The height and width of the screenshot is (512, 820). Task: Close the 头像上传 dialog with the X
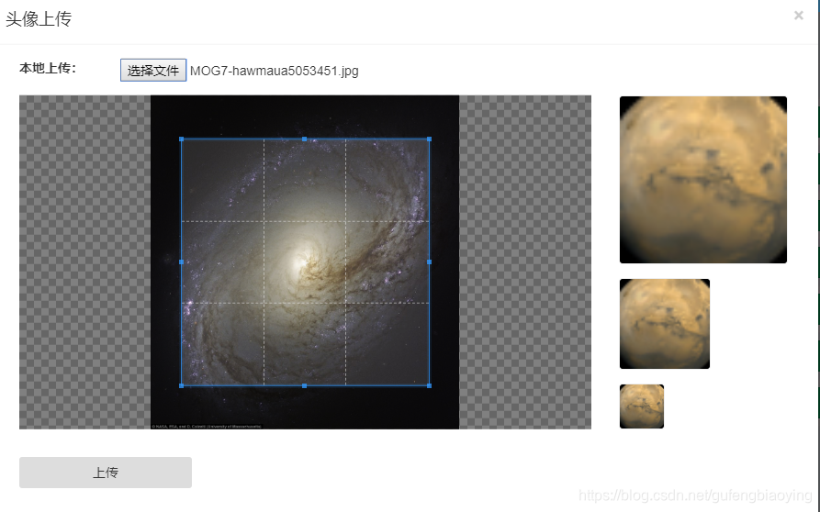point(799,16)
